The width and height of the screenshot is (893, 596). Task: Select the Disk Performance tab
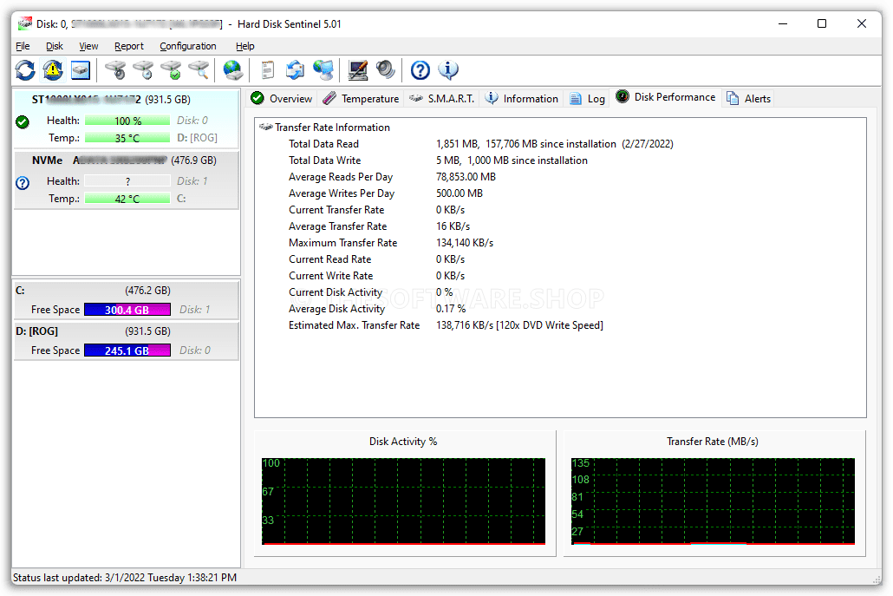(666, 97)
